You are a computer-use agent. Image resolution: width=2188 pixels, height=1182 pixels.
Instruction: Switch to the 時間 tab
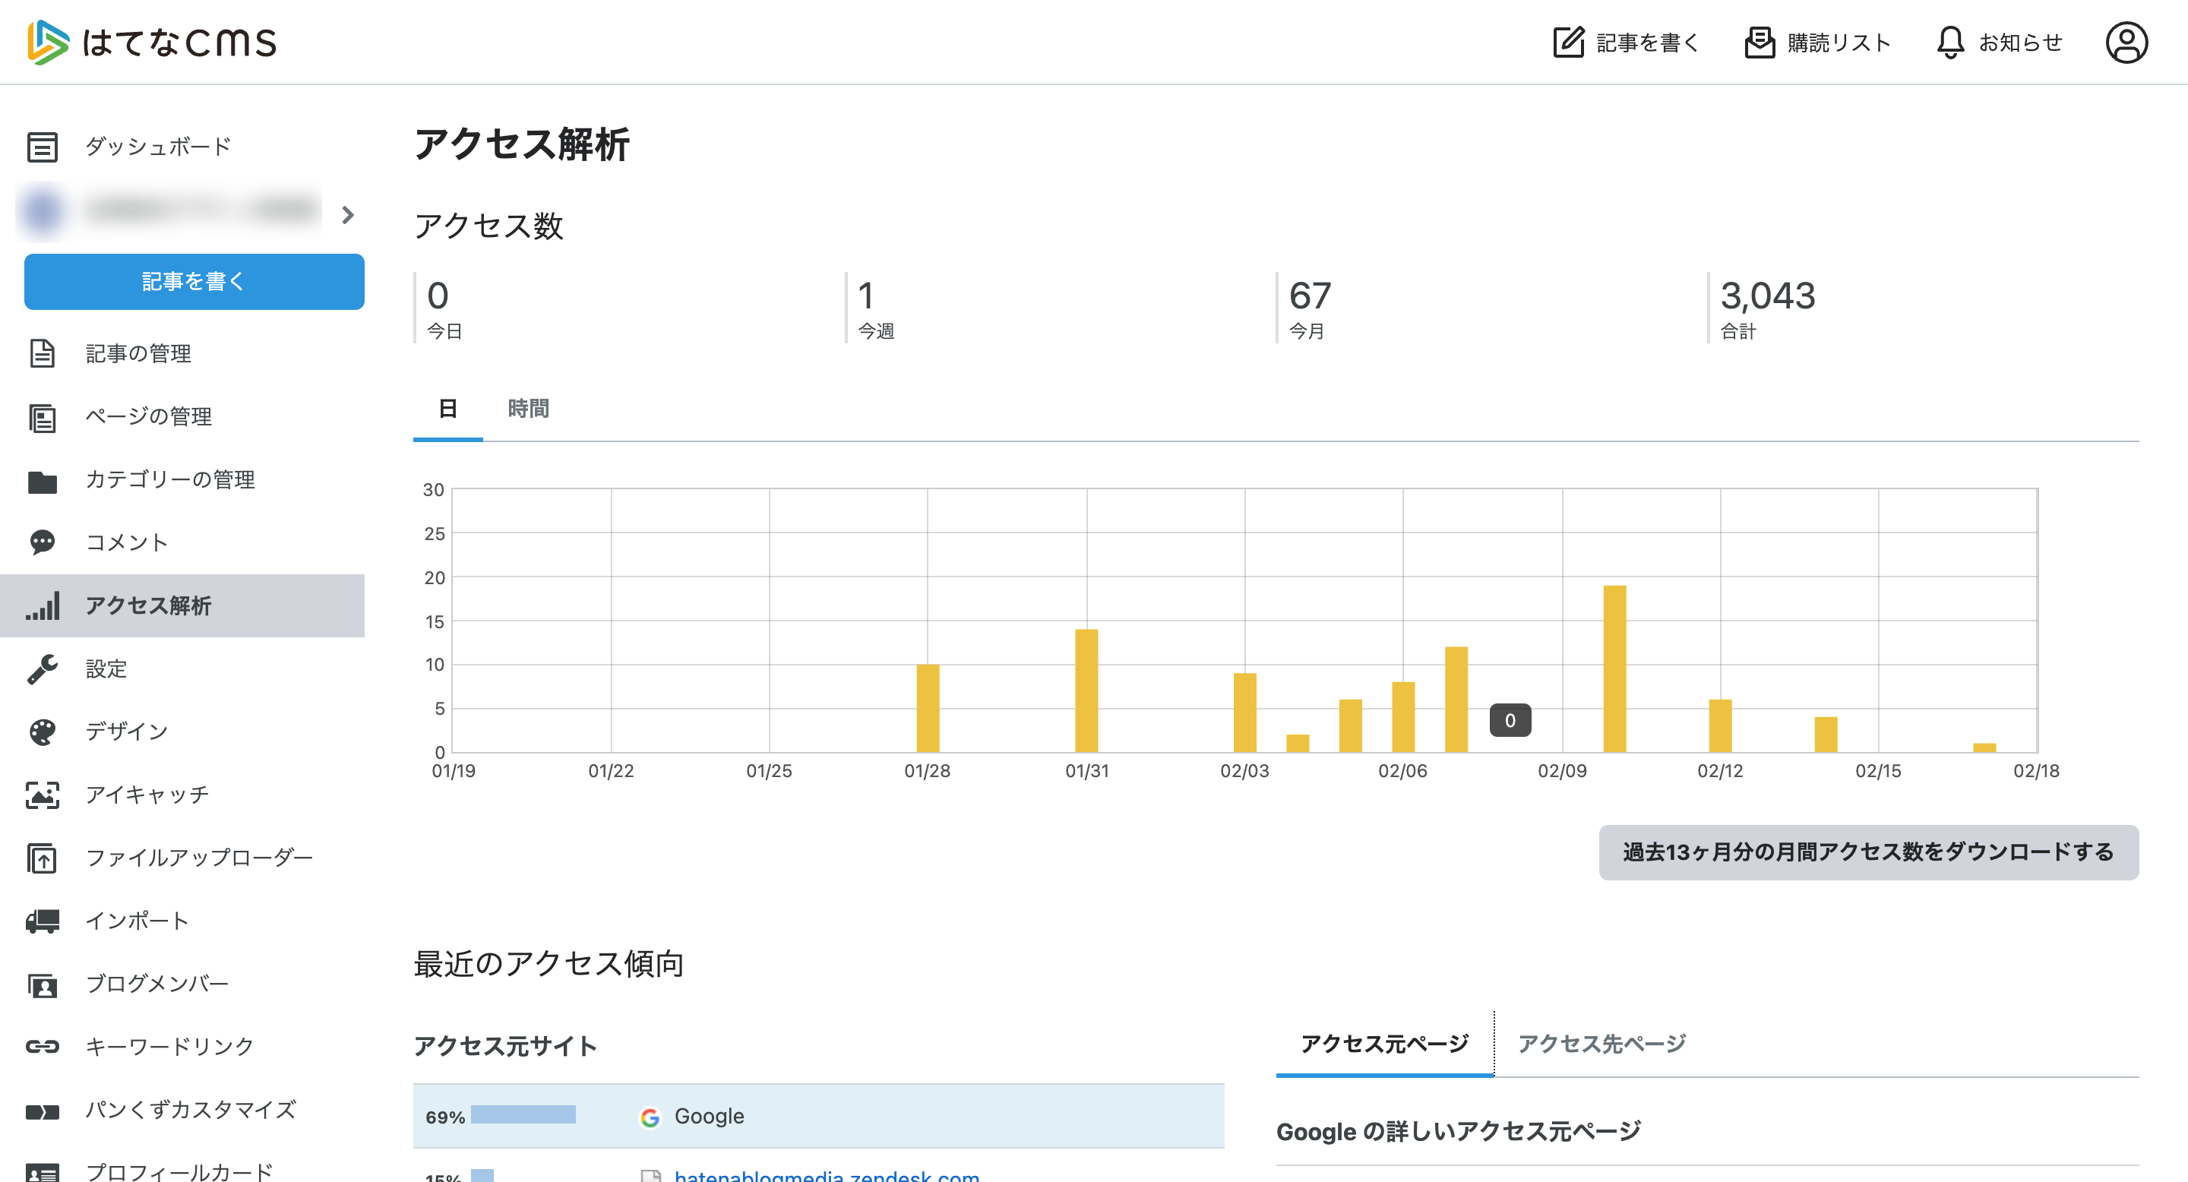(x=526, y=409)
